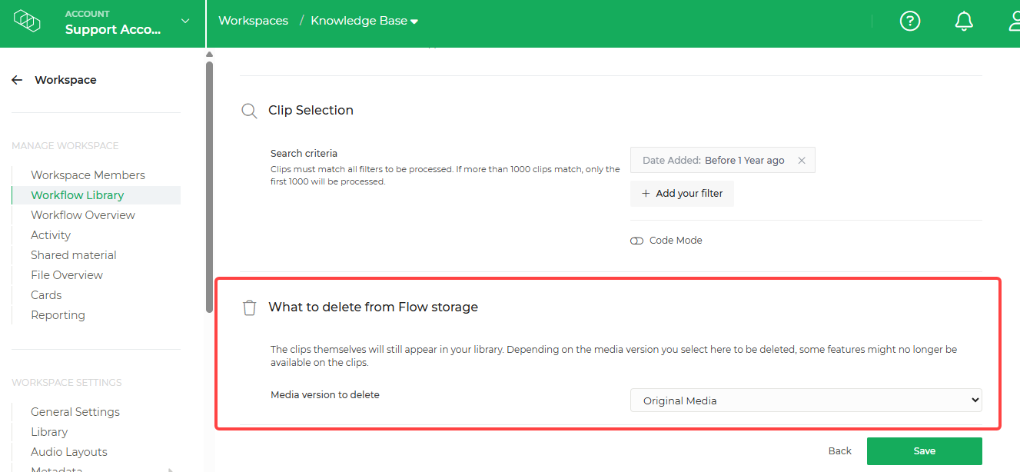Viewport: 1020px width, 472px height.
Task: Click the sidebar vertical scrollbar
Action: tap(209, 187)
